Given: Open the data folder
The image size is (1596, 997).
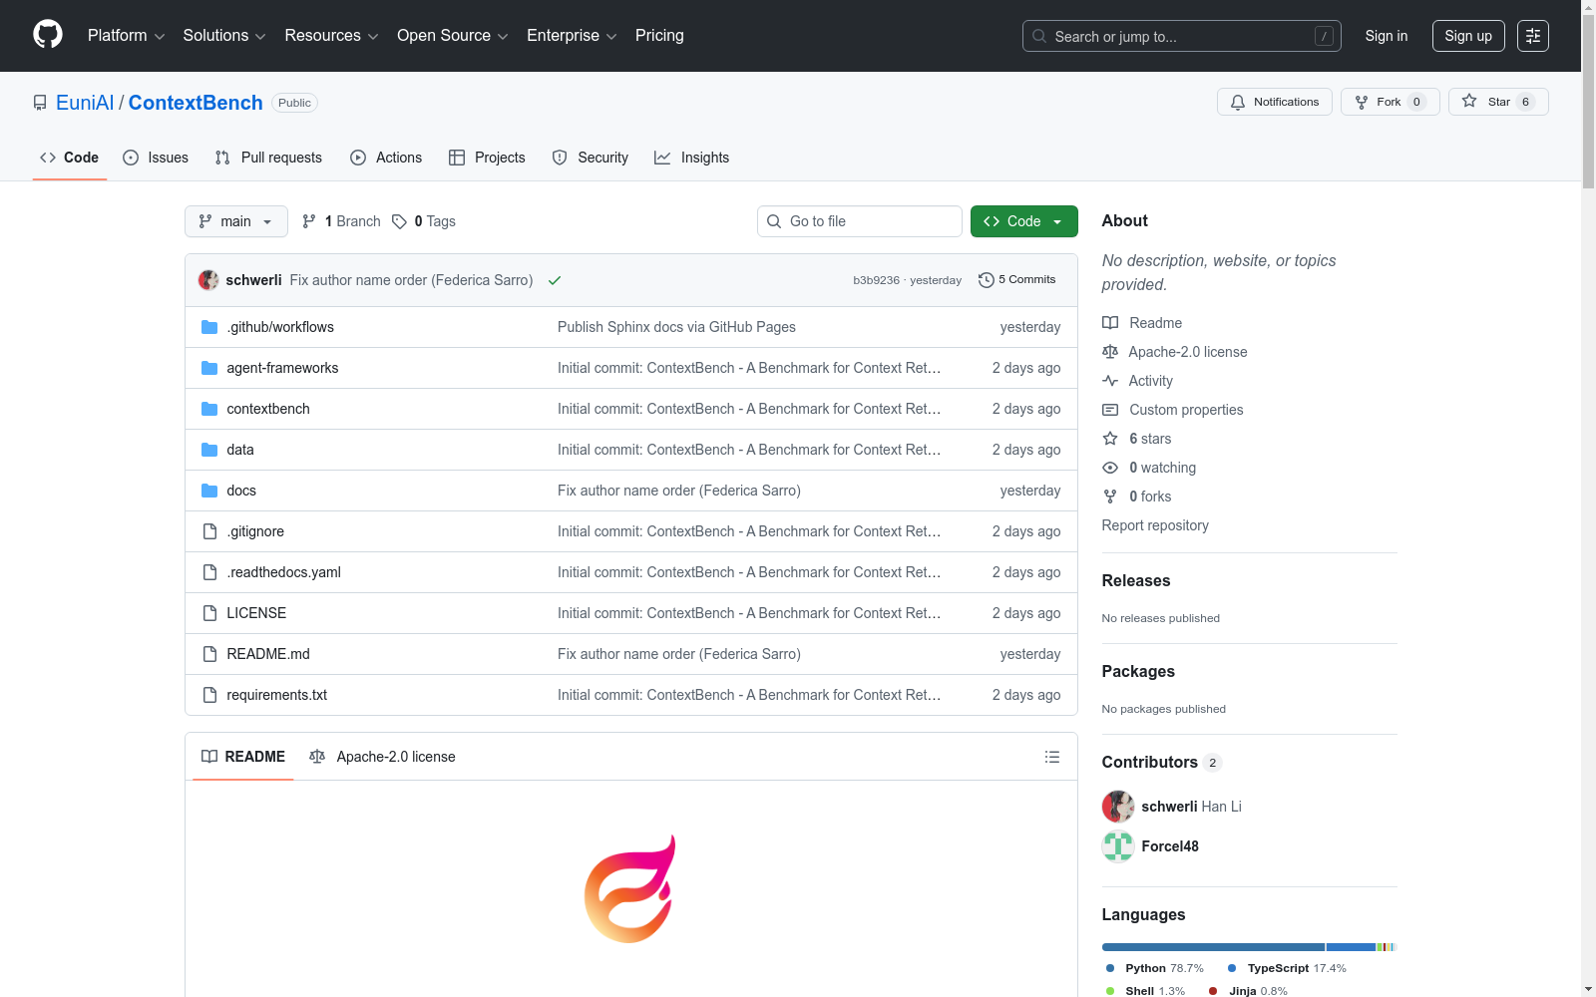Looking at the screenshot, I should tap(240, 450).
